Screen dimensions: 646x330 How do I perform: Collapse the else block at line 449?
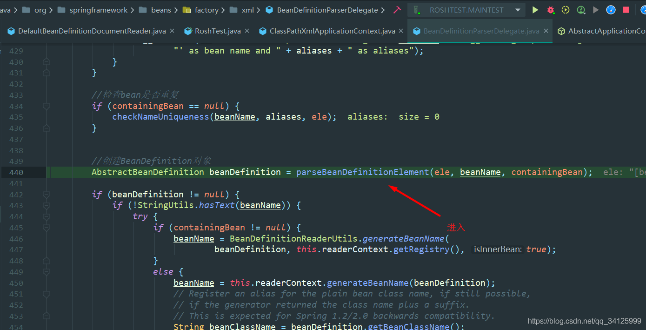tap(46, 272)
